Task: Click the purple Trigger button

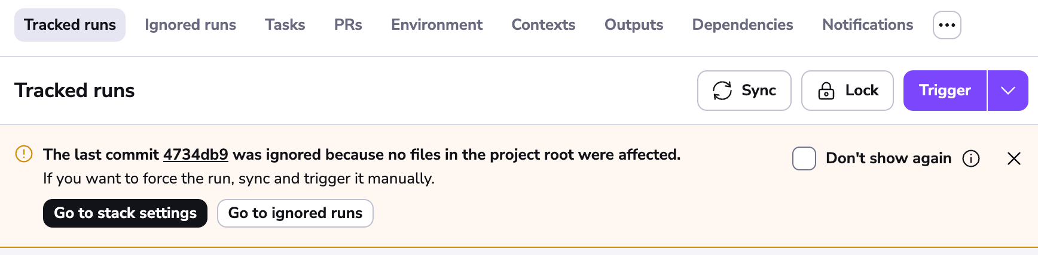Action: [945, 91]
